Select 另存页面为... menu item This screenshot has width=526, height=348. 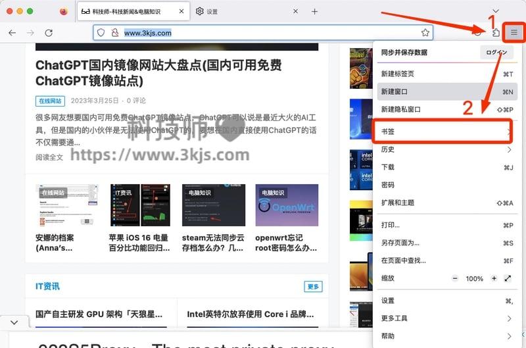[447, 243]
